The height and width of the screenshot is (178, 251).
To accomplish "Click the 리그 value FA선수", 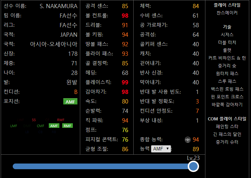I will coord(69,25).
